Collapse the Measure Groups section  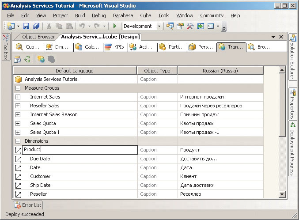18,88
